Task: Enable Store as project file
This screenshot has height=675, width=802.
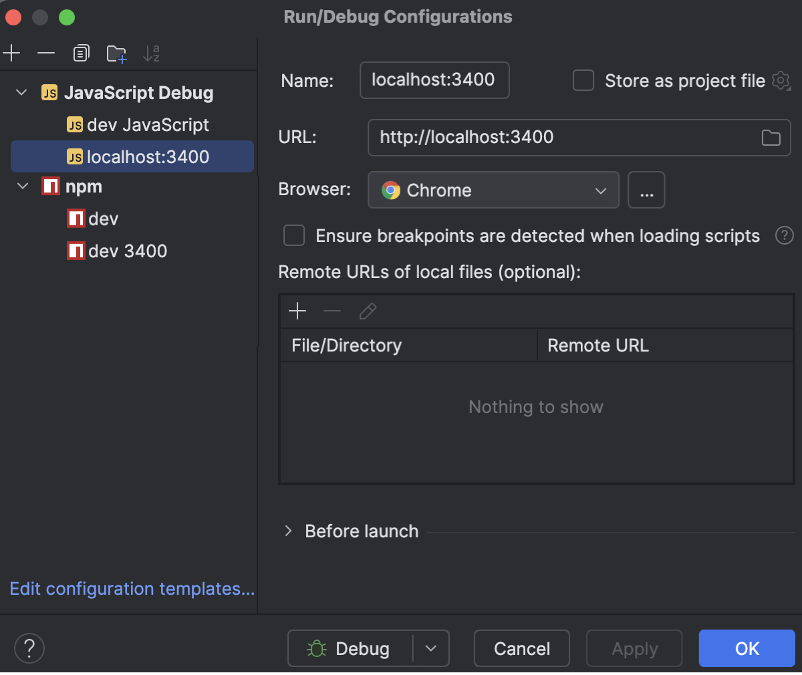Action: pyautogui.click(x=583, y=80)
